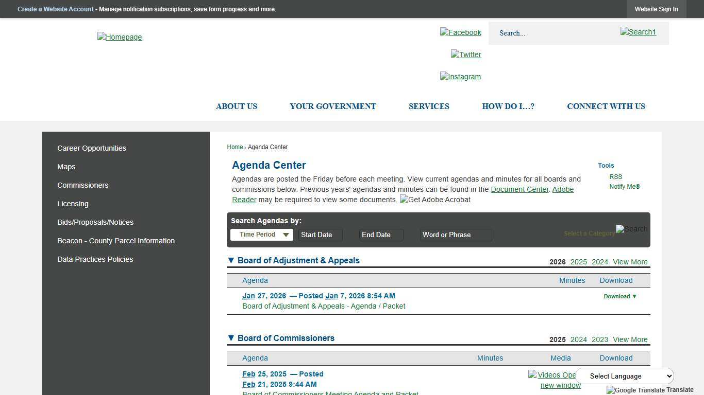The height and width of the screenshot is (395, 704).
Task: Subscribe via RSS
Action: (x=616, y=176)
